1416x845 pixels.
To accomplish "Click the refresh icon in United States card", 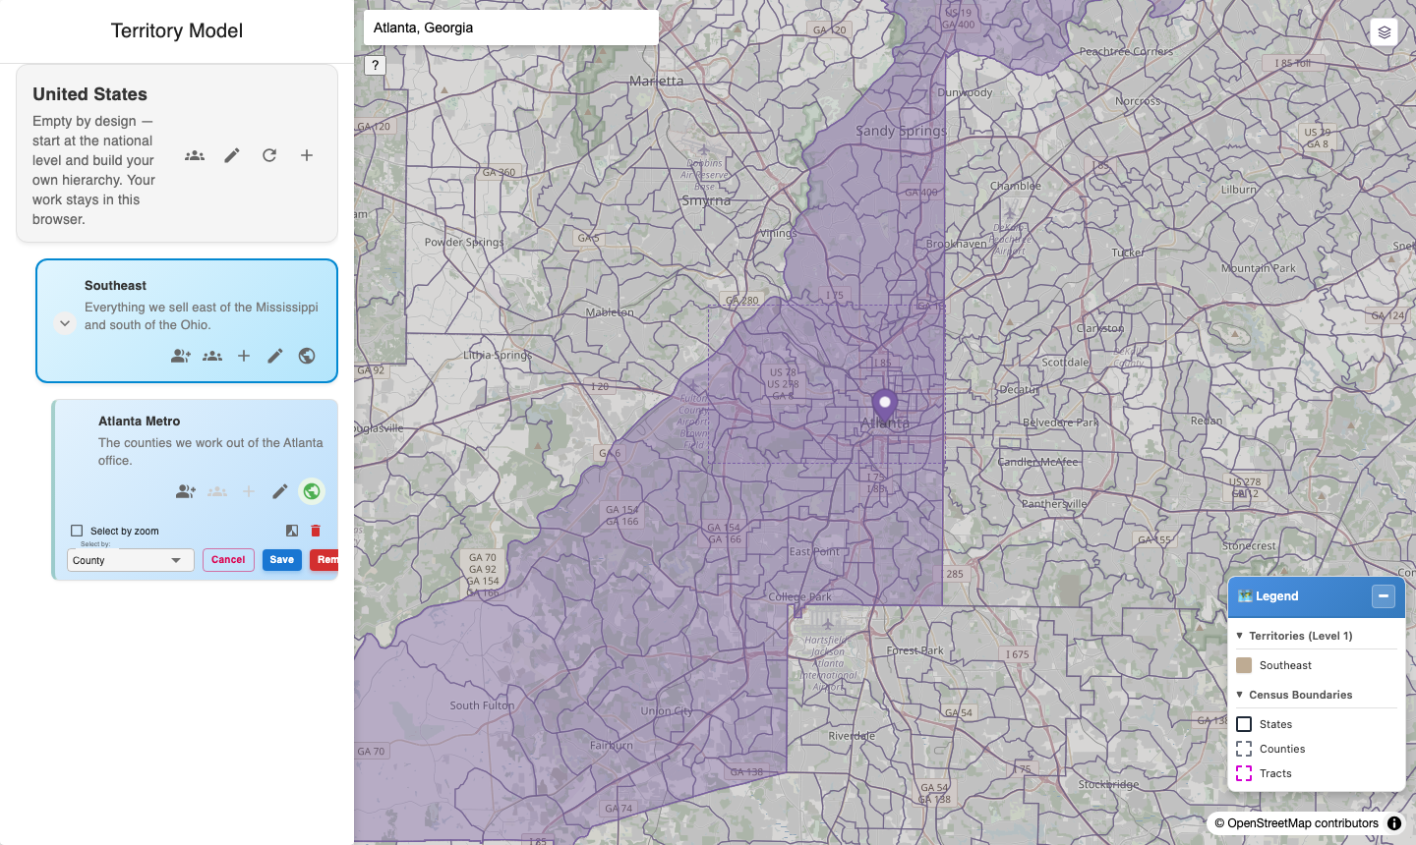I will (x=269, y=155).
